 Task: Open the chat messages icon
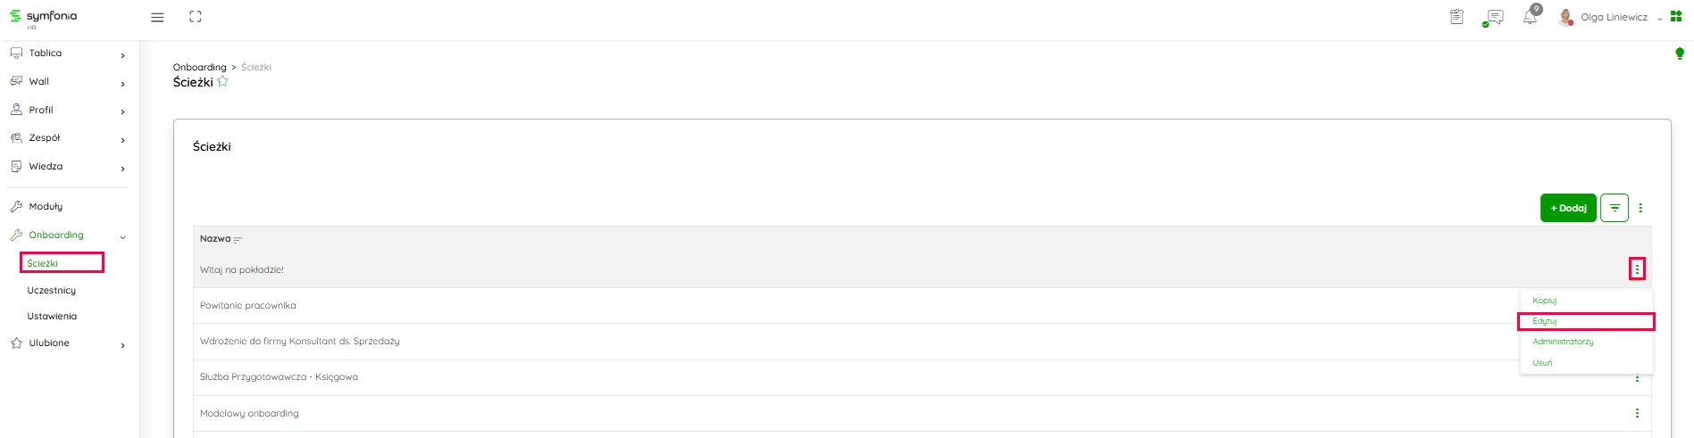pyautogui.click(x=1493, y=17)
